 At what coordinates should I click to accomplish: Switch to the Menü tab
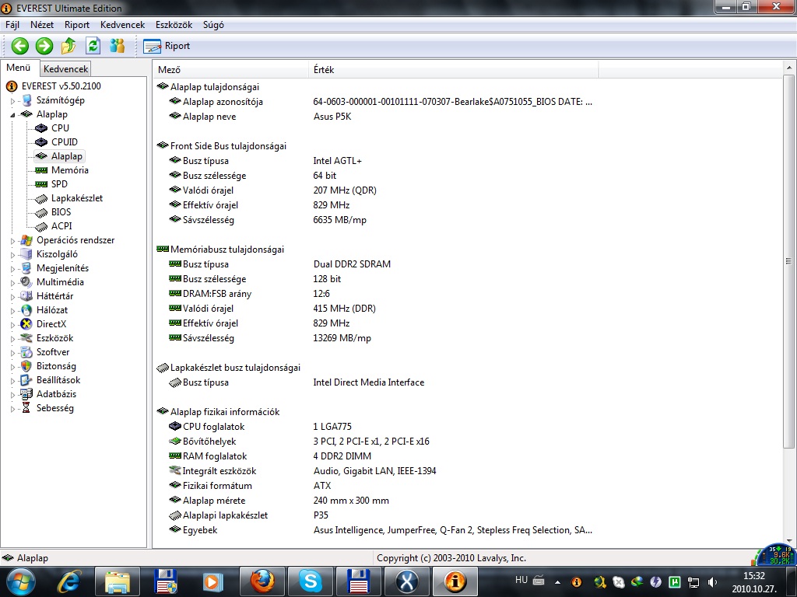19,68
